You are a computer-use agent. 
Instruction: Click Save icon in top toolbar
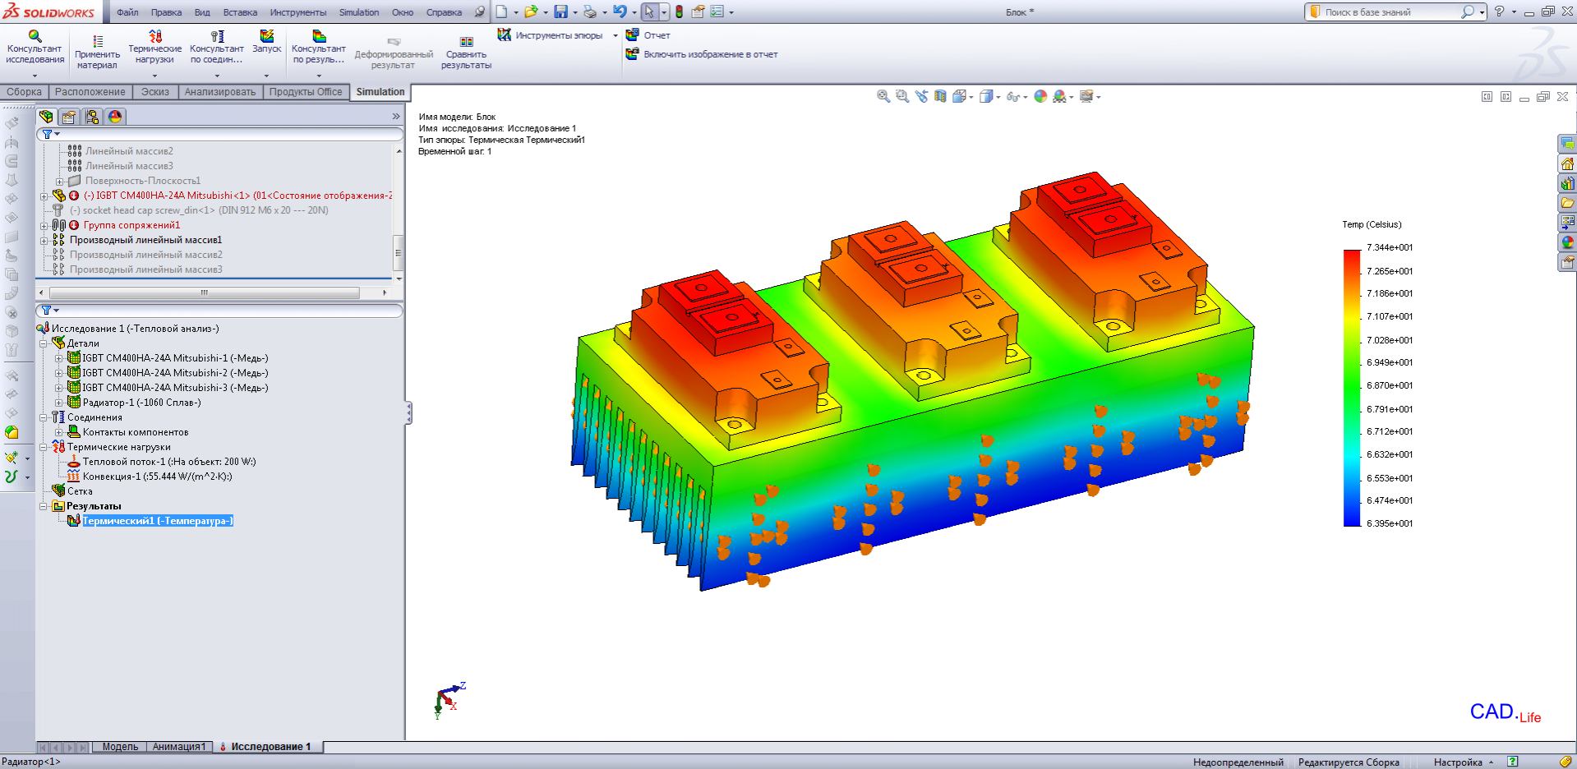pos(560,12)
